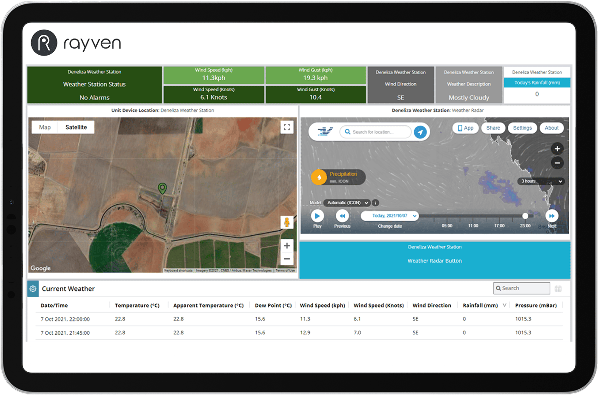Click the green location pin on map
This screenshot has height=395, width=599.
click(x=162, y=188)
